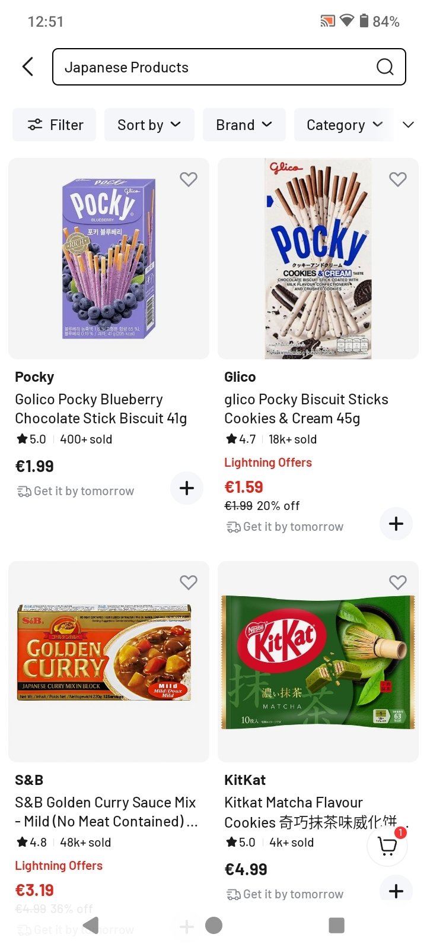
Task: Toggle wishlist heart on Cookies & Cream Pocky
Action: point(398,179)
